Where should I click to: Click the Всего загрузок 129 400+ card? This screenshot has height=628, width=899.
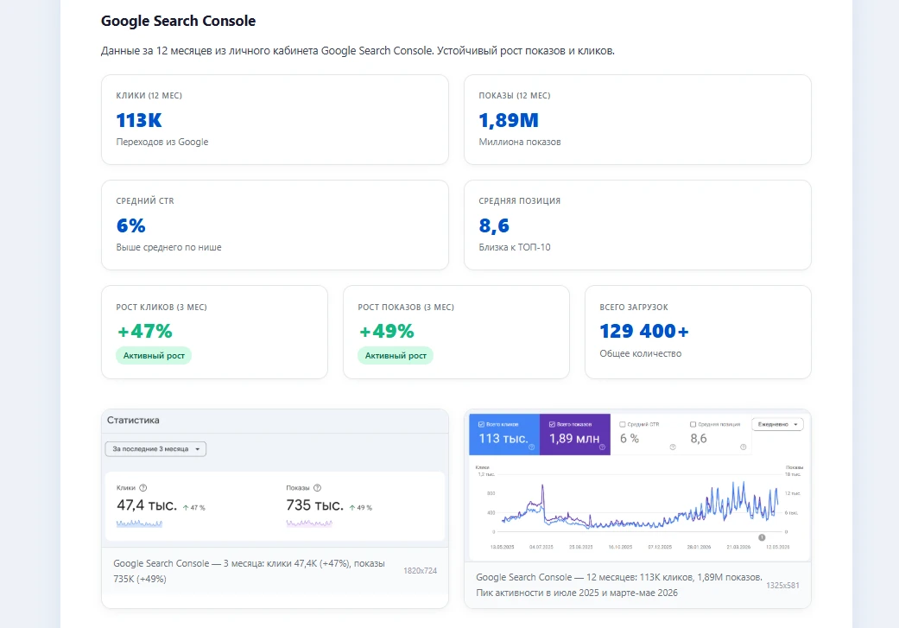(x=698, y=332)
